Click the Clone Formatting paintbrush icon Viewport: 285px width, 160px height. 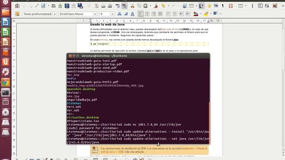155,6
